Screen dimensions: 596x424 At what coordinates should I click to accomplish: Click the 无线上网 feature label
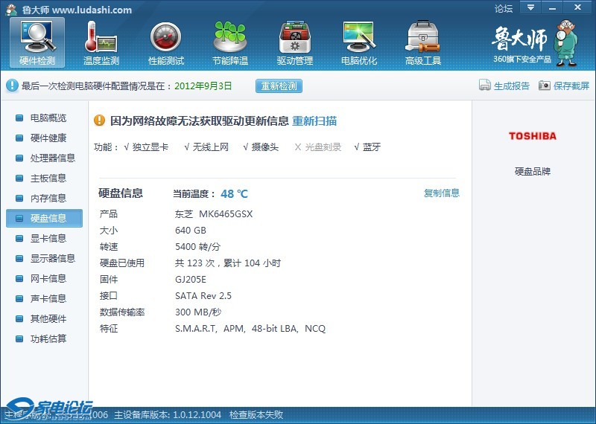point(210,147)
